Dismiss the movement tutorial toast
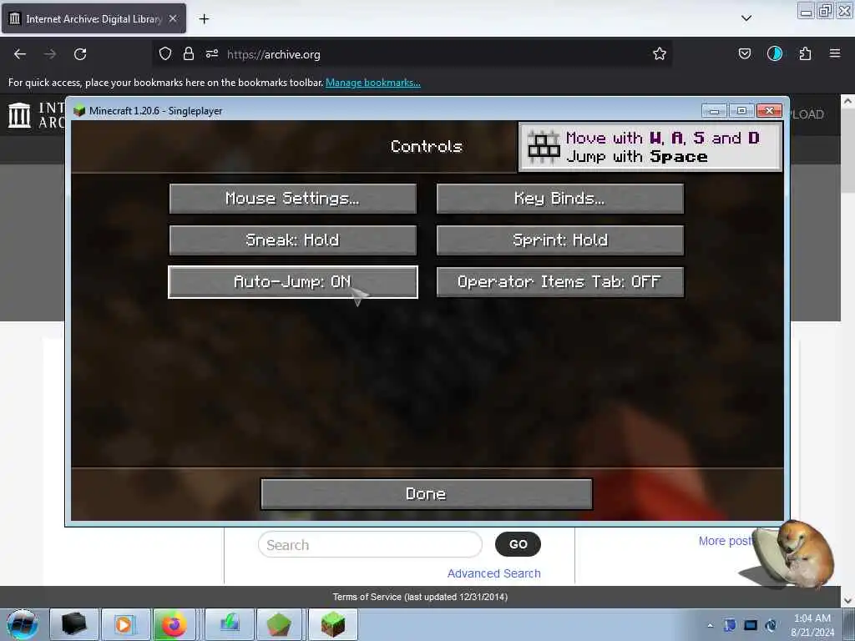This screenshot has height=641, width=855. pyautogui.click(x=650, y=147)
